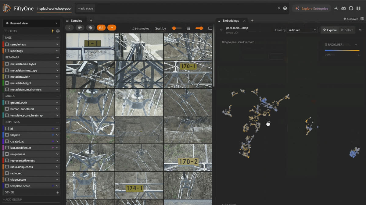Clear view stages with the X icon

click(x=279, y=9)
